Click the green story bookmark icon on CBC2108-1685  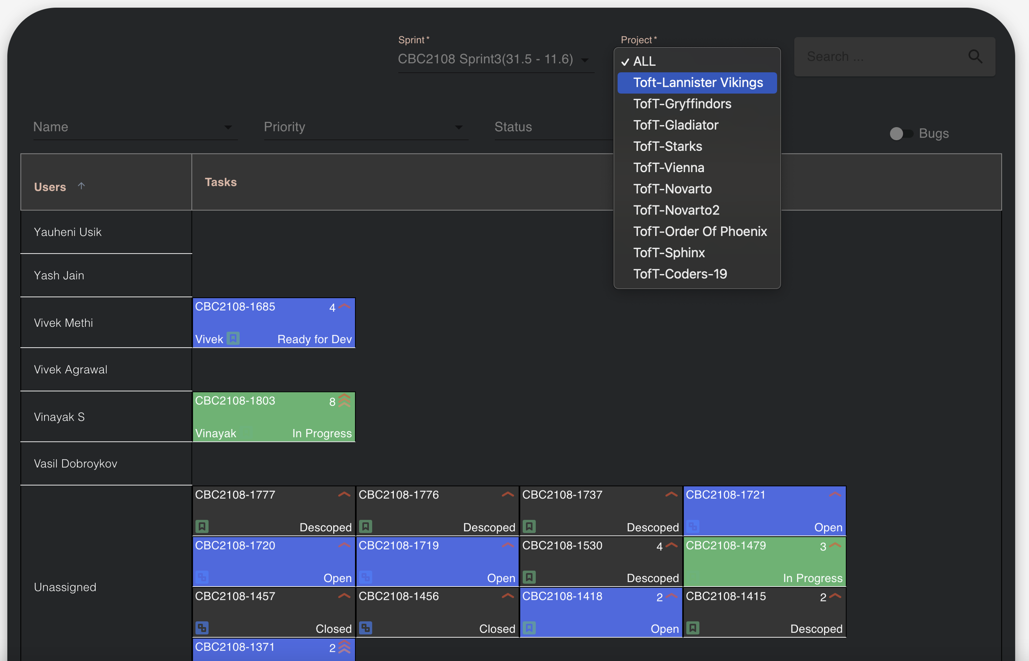pyautogui.click(x=233, y=339)
